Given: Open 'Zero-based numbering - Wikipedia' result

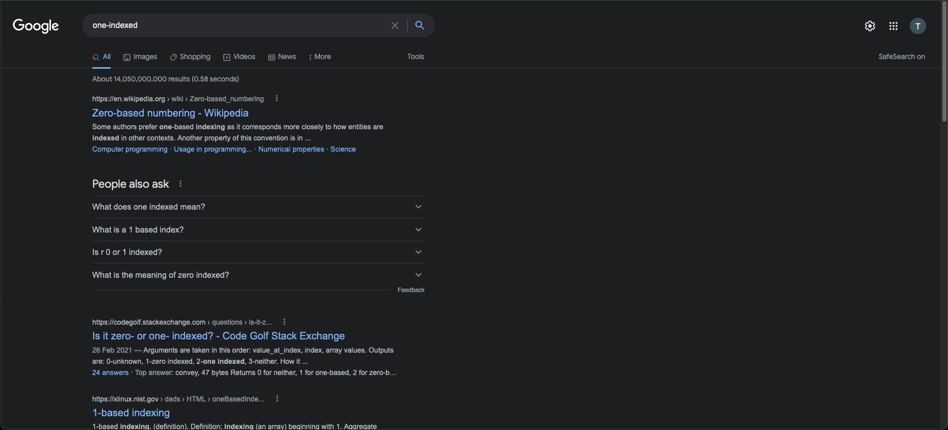Looking at the screenshot, I should [170, 113].
